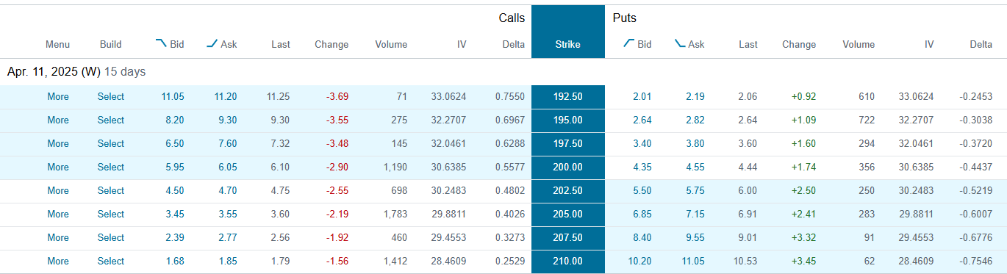1007x274 pixels.
Task: Click put ask price 11.05
Action: pos(692,261)
